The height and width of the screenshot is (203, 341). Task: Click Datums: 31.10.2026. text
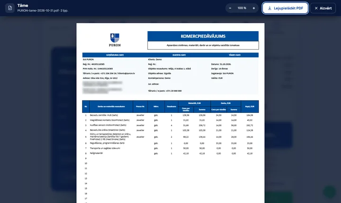pos(221,64)
